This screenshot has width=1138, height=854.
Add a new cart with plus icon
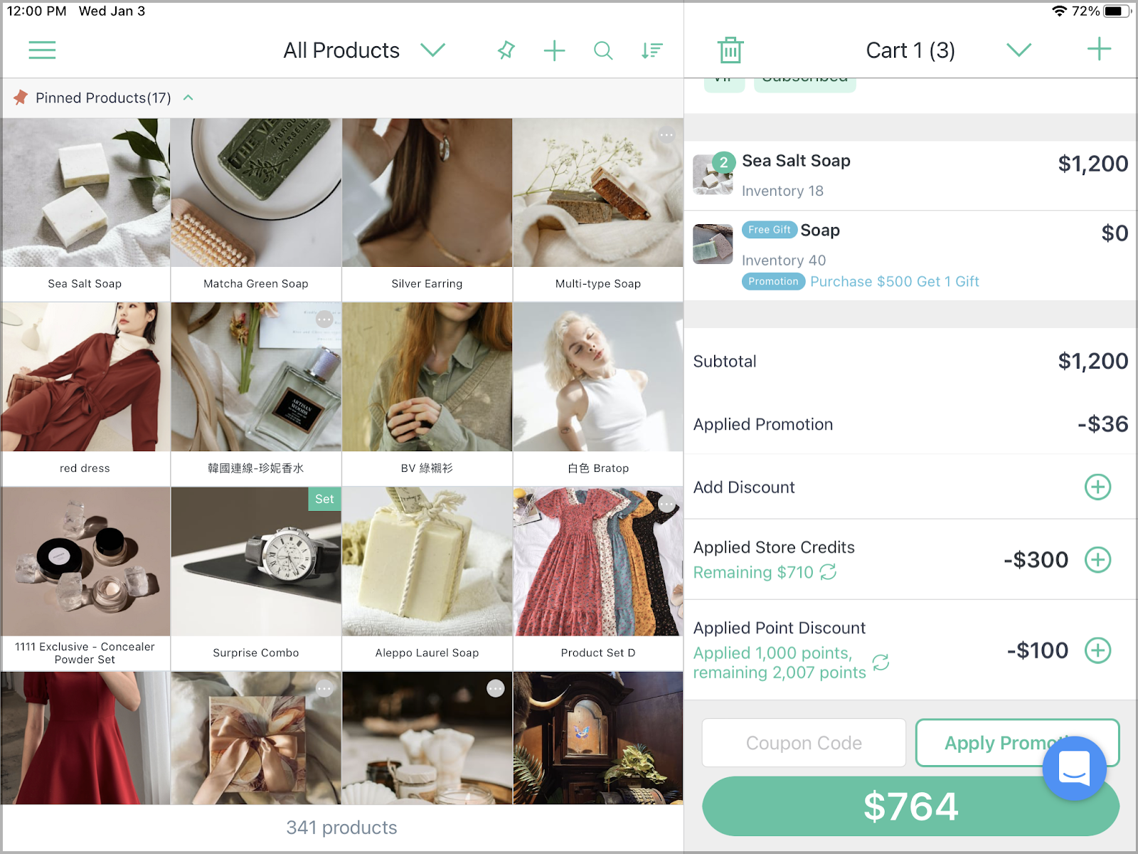pyautogui.click(x=1099, y=49)
